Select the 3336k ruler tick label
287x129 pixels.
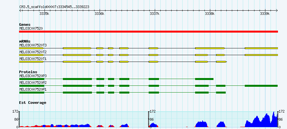pos(99,14)
